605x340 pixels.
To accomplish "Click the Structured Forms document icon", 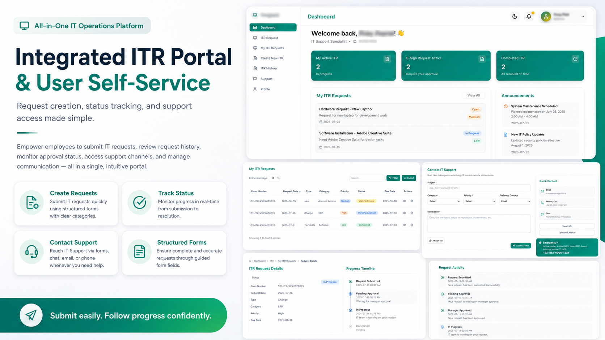I will [x=140, y=251].
